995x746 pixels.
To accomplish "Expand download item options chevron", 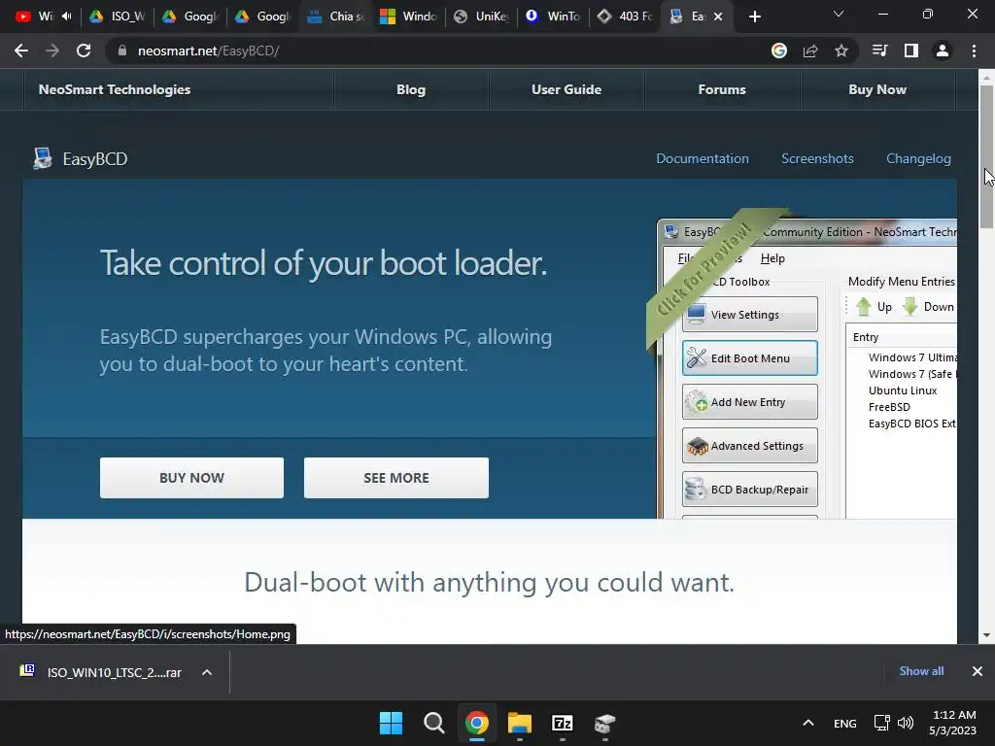I will click(207, 672).
